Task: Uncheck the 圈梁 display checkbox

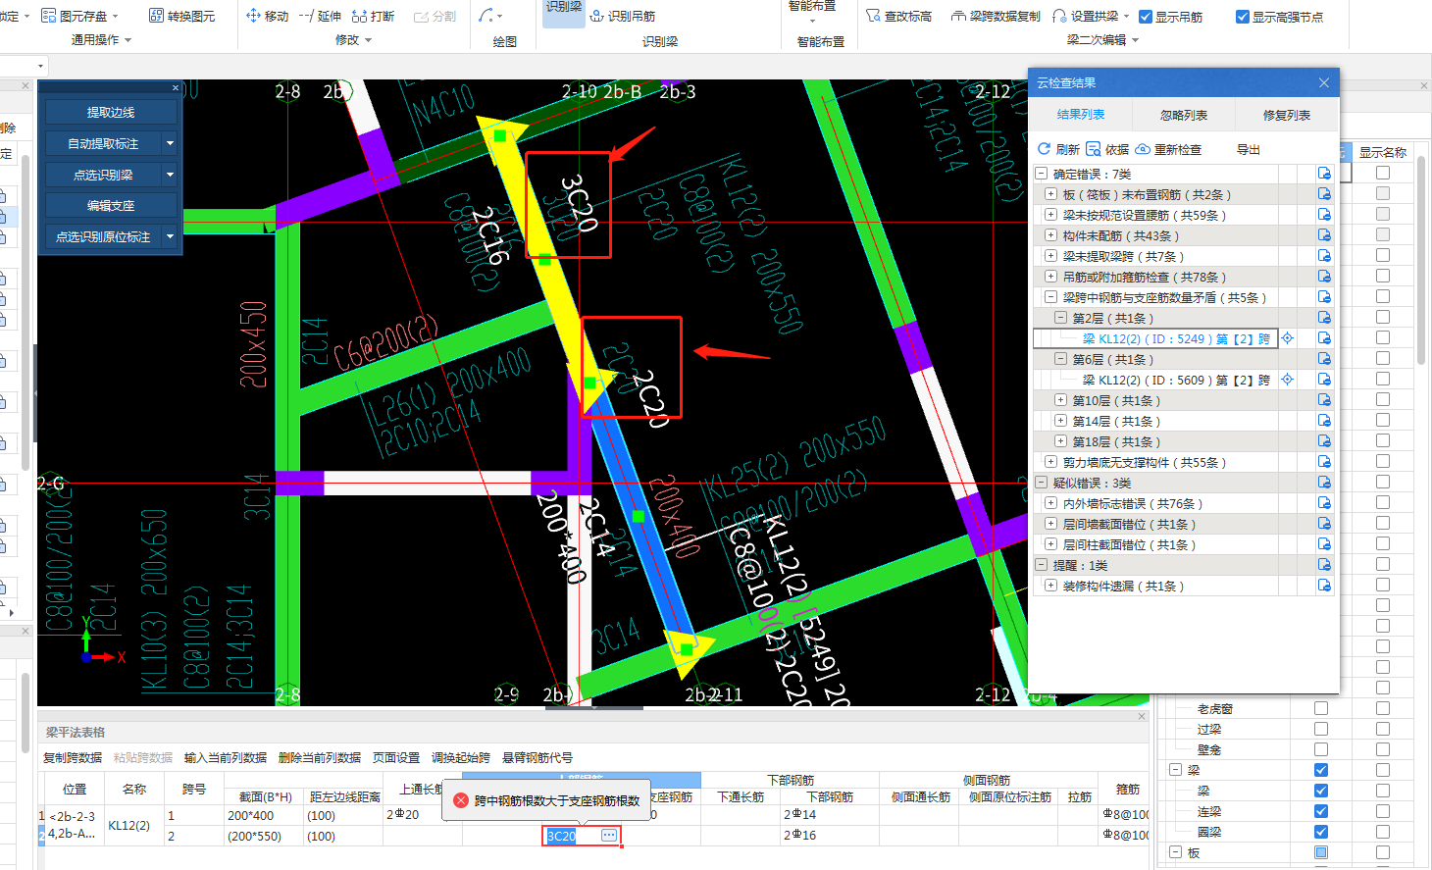Action: click(x=1321, y=832)
